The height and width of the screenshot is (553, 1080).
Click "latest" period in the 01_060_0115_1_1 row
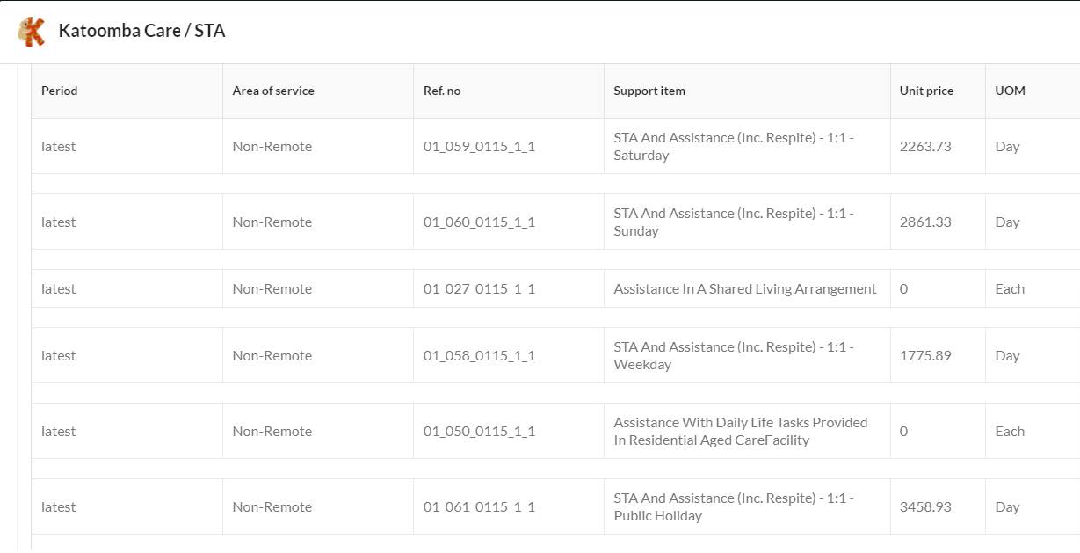point(59,222)
